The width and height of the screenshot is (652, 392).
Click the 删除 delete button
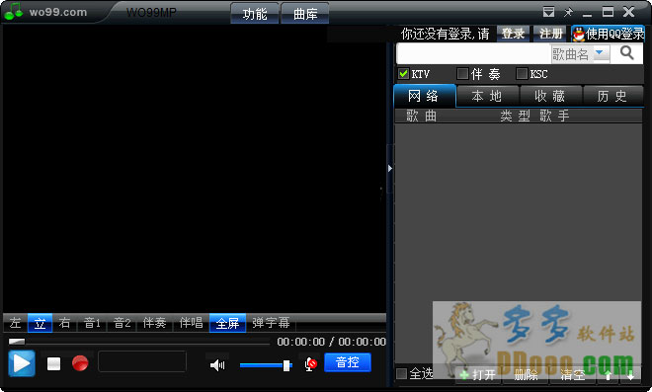[526, 375]
